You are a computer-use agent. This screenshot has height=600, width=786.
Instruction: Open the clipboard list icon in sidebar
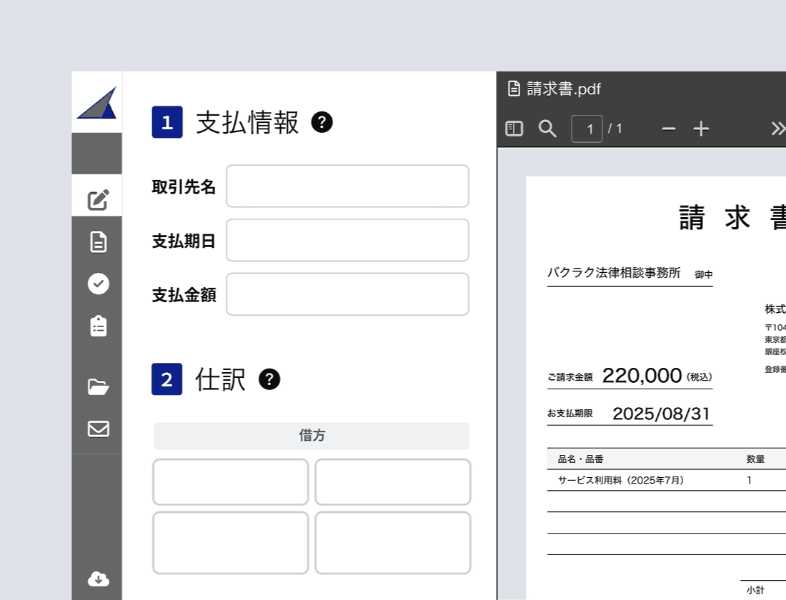click(x=98, y=326)
